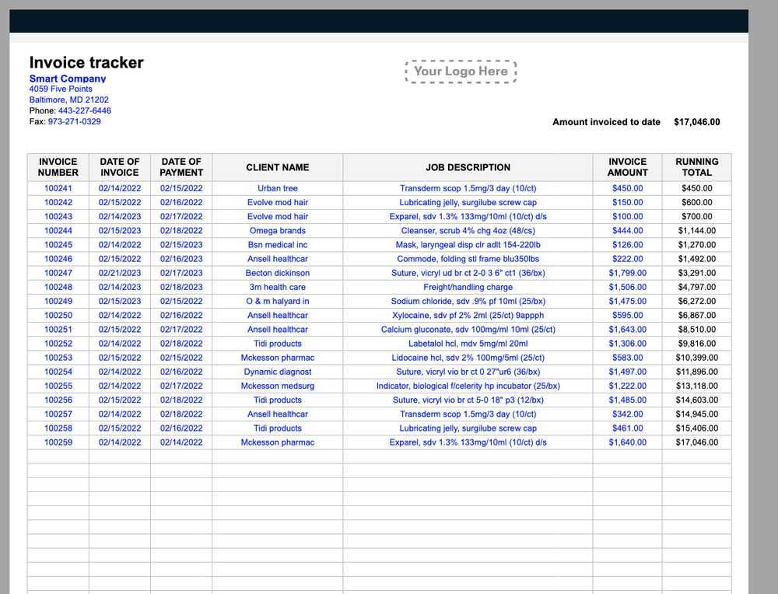Click running total $15,406.00
The height and width of the screenshot is (594, 778).
(696, 428)
